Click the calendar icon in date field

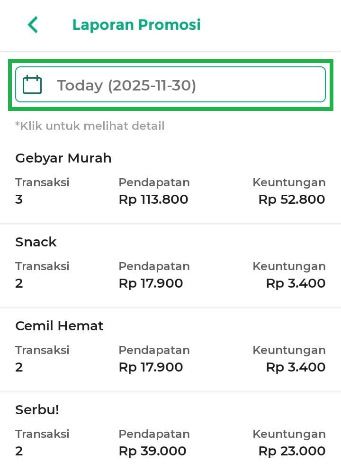click(32, 85)
